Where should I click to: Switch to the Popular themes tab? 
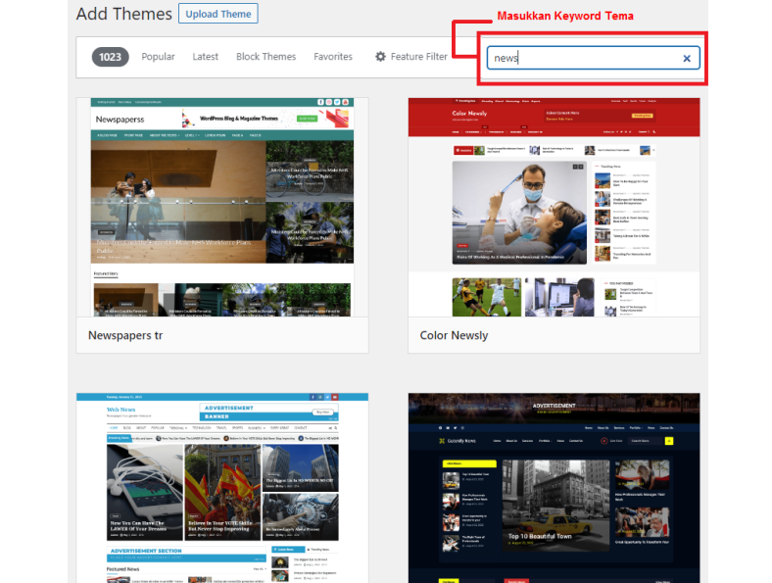tap(158, 57)
